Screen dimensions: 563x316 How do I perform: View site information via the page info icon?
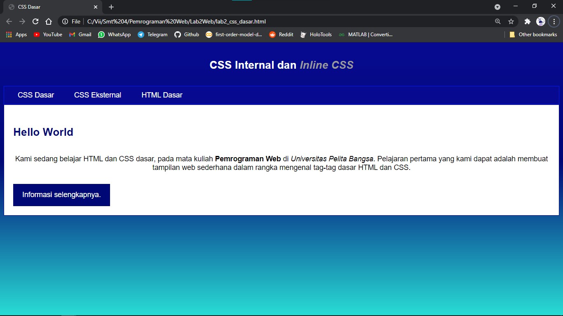(65, 21)
